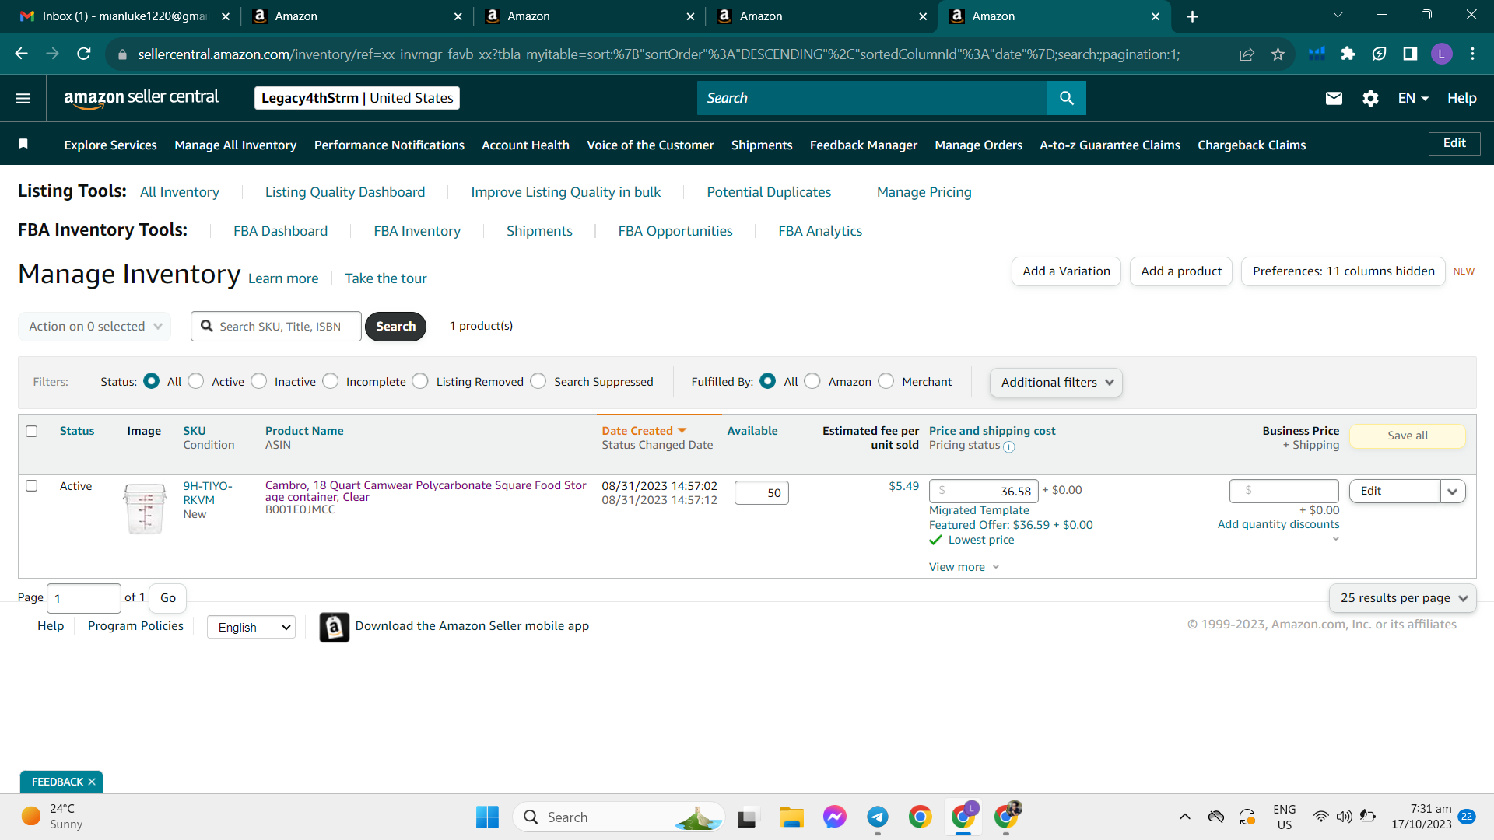Open Manage All Inventory in nav bar
Screen dimensions: 1494x840
(236, 145)
